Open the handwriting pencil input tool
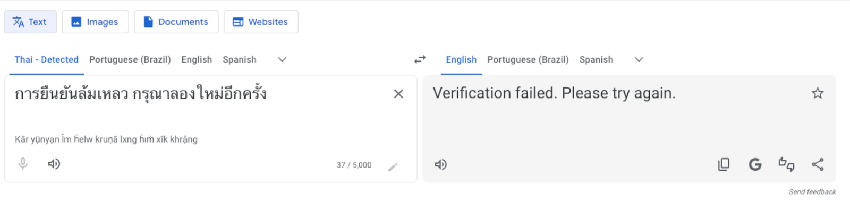This screenshot has width=850, height=202. (393, 167)
